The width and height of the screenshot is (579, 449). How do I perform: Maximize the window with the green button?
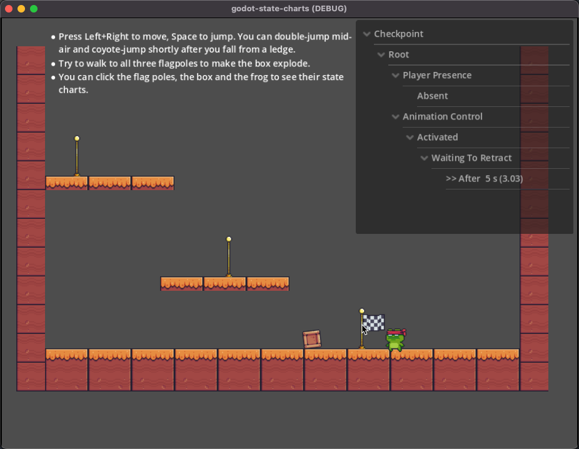[x=34, y=9]
